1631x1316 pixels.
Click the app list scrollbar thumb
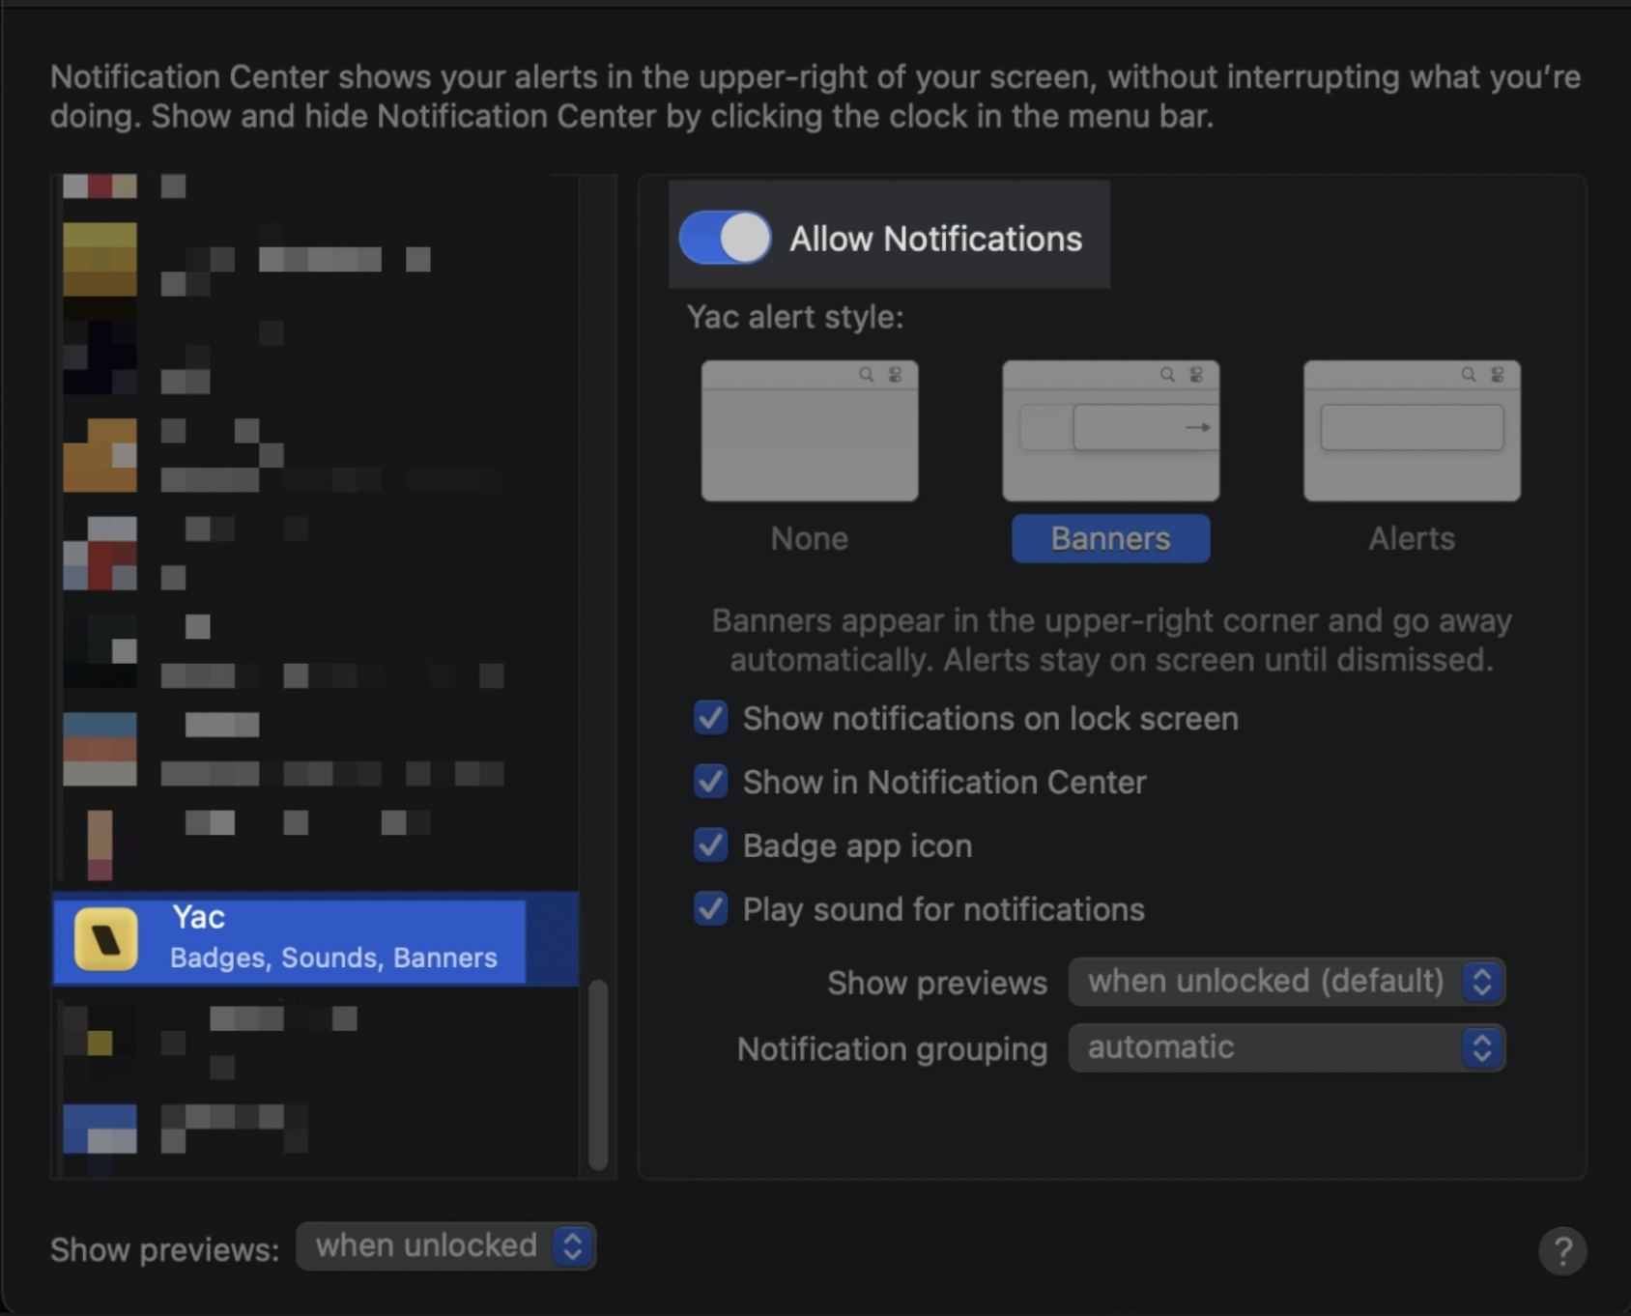click(598, 1073)
